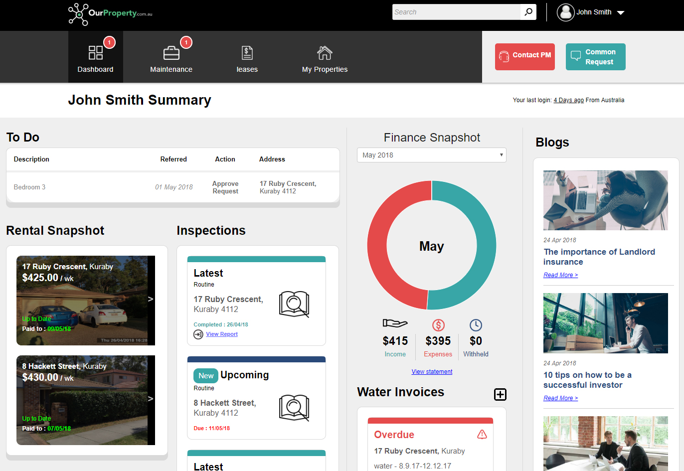Click the overdue warning triangle icon
Screen dimensions: 684x471
[x=482, y=434]
